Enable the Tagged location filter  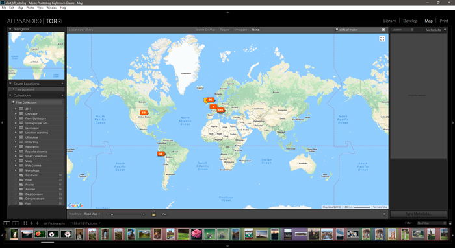[x=225, y=30]
